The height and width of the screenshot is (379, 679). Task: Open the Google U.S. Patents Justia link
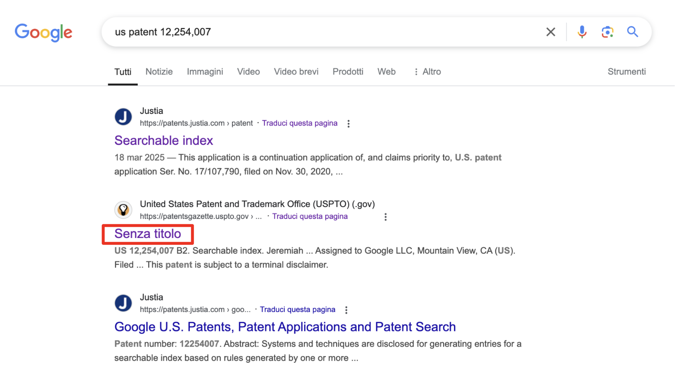(x=284, y=327)
